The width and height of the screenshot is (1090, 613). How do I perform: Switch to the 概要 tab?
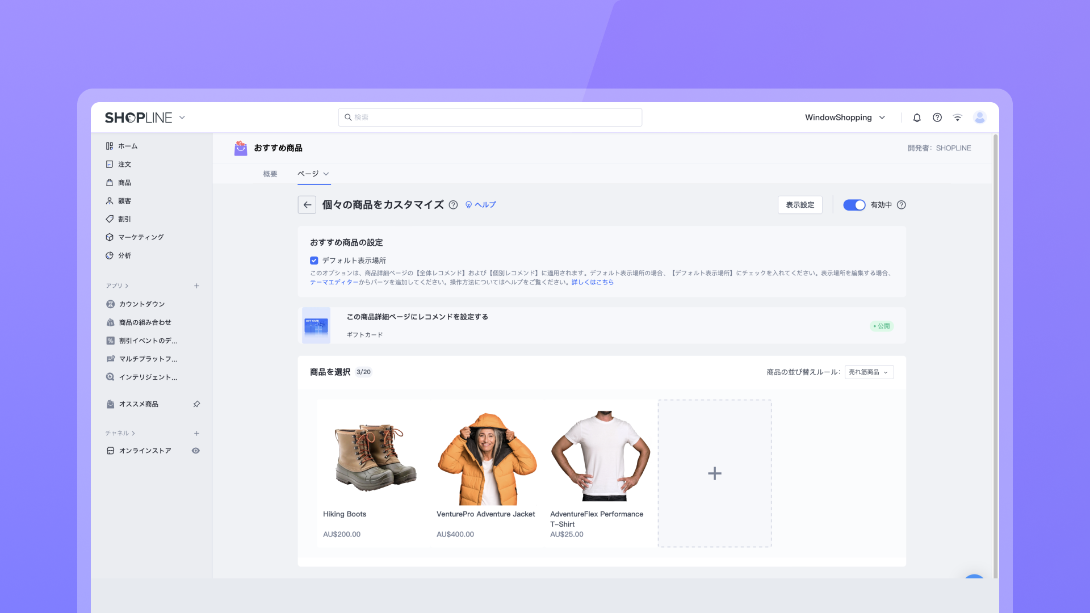click(270, 174)
